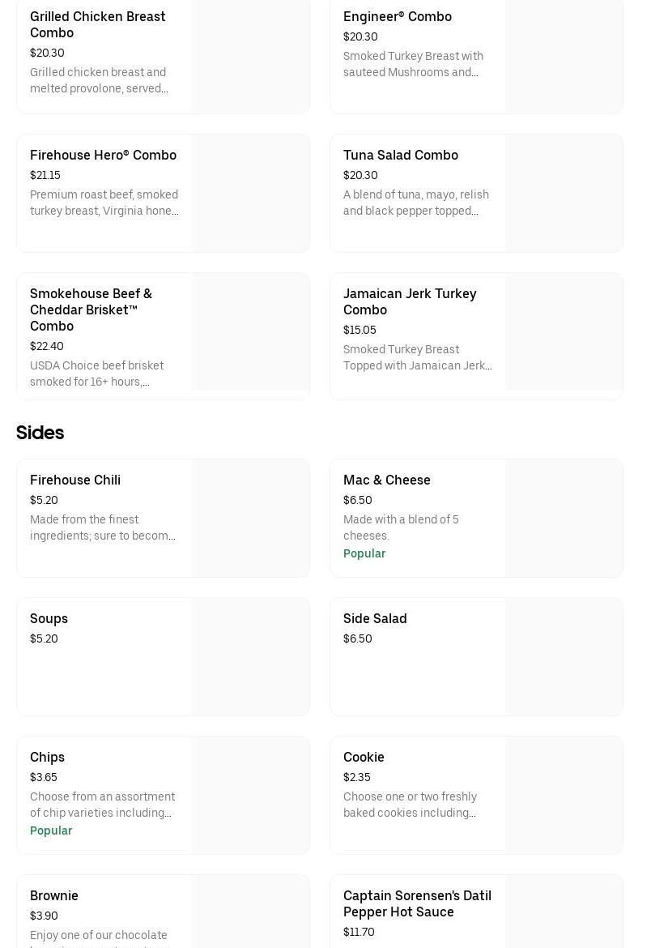The image size is (651, 948).
Task: Open the Brownie item
Action: [x=54, y=895]
